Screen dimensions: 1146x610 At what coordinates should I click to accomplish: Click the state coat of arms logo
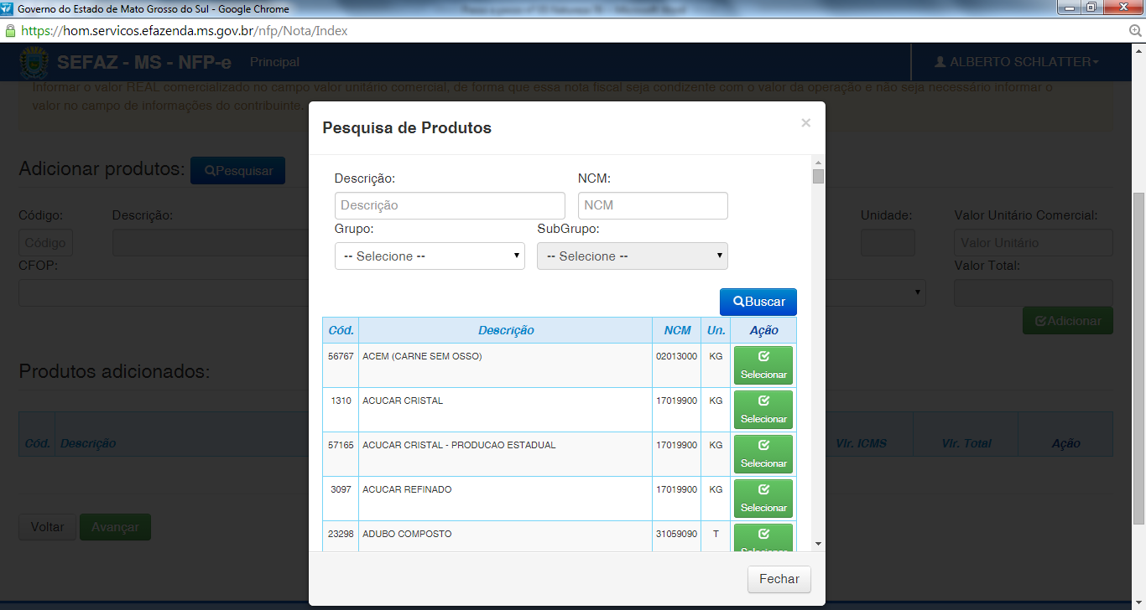tap(34, 62)
